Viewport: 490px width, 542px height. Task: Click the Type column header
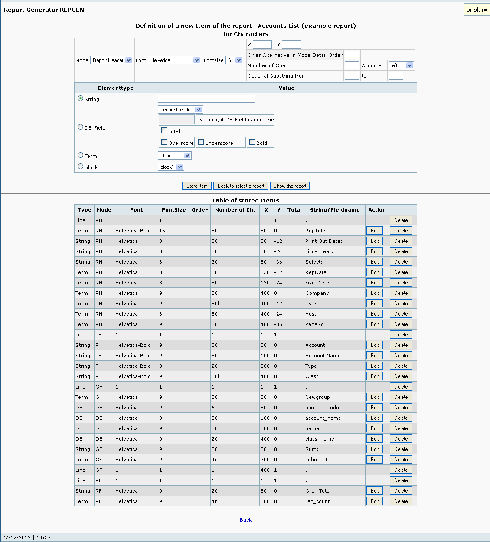click(85, 210)
